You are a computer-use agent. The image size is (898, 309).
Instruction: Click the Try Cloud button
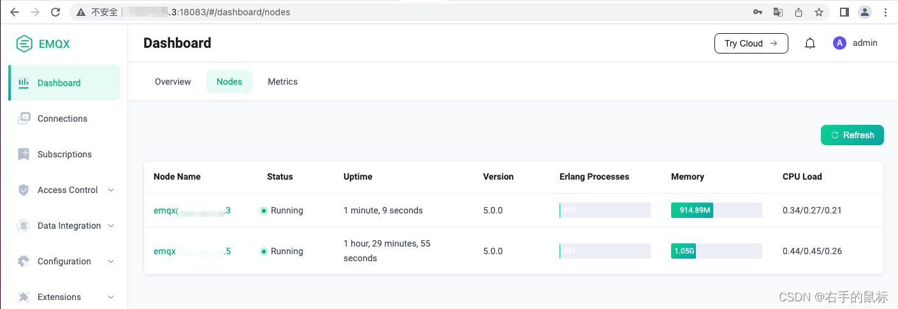click(751, 43)
